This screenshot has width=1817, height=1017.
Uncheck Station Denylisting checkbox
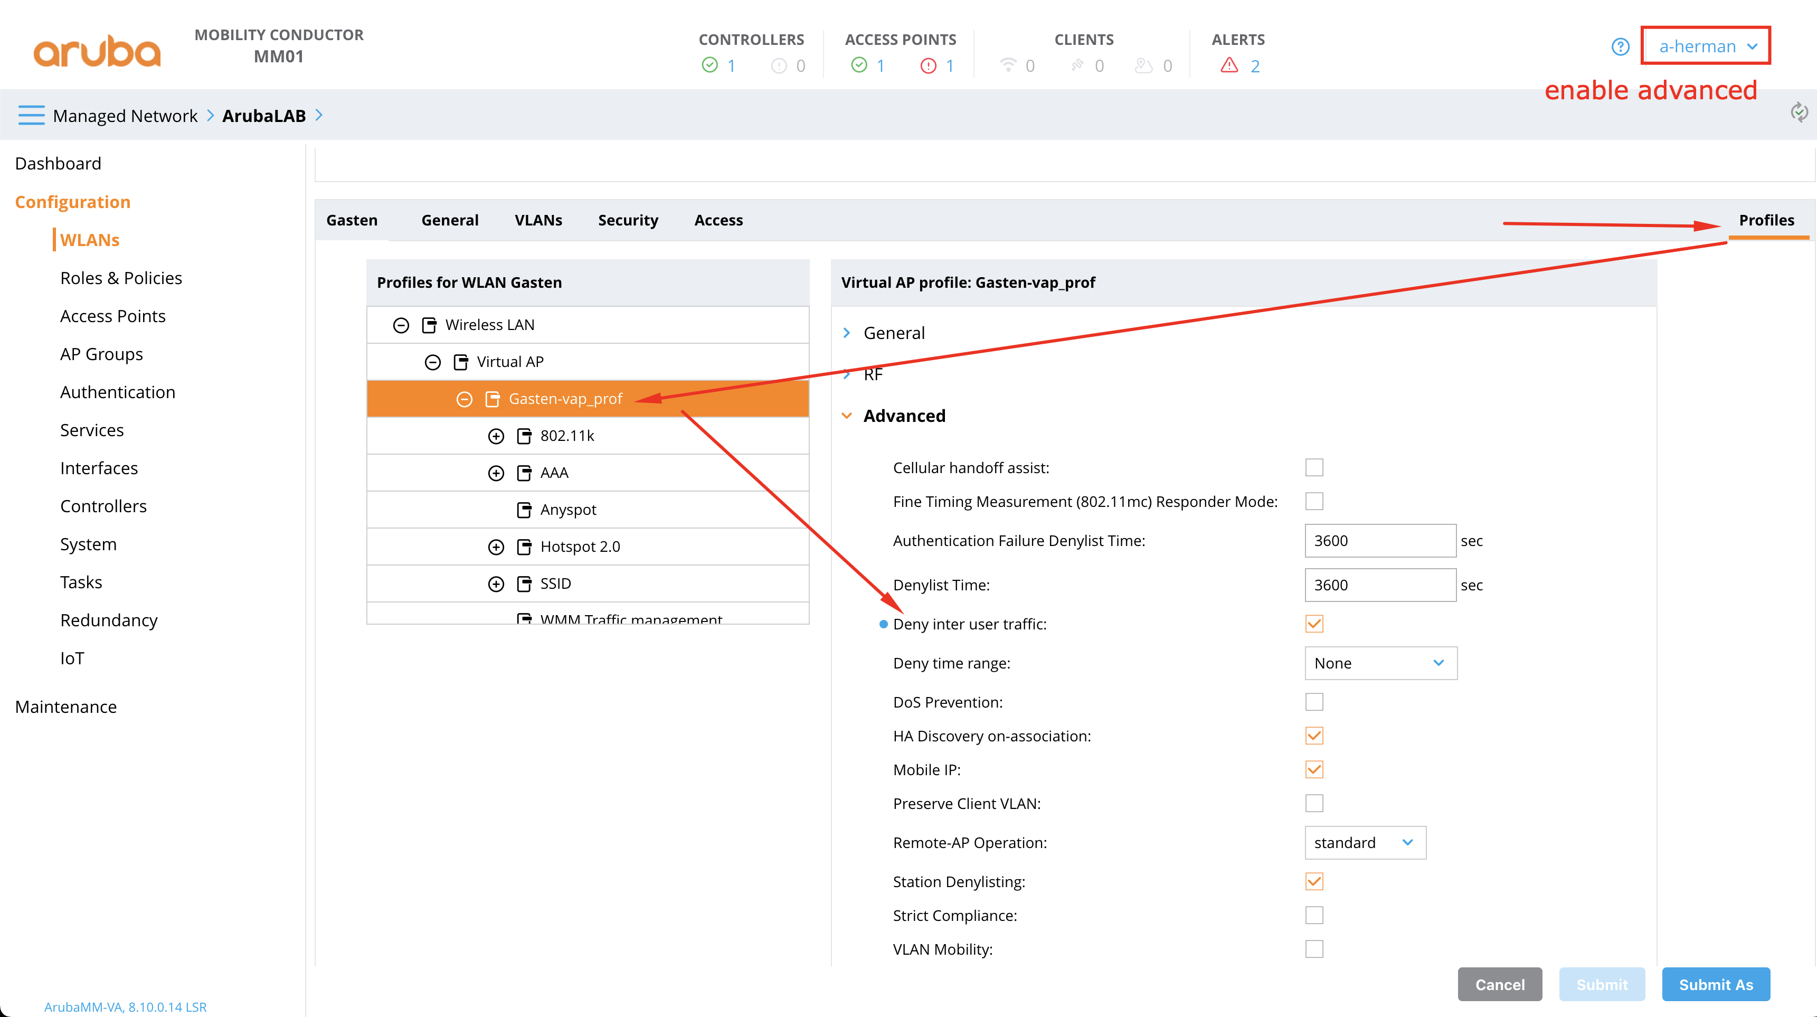pos(1313,881)
